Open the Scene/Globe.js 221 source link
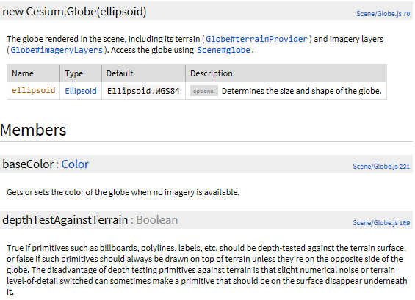415x300 pixels. 381,167
